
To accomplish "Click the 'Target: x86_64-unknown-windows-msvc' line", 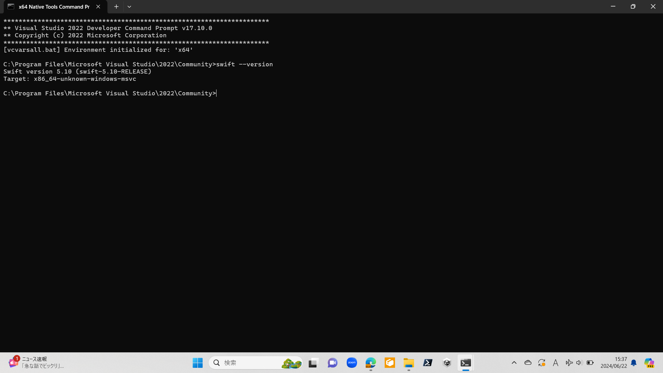I will 70,79.
